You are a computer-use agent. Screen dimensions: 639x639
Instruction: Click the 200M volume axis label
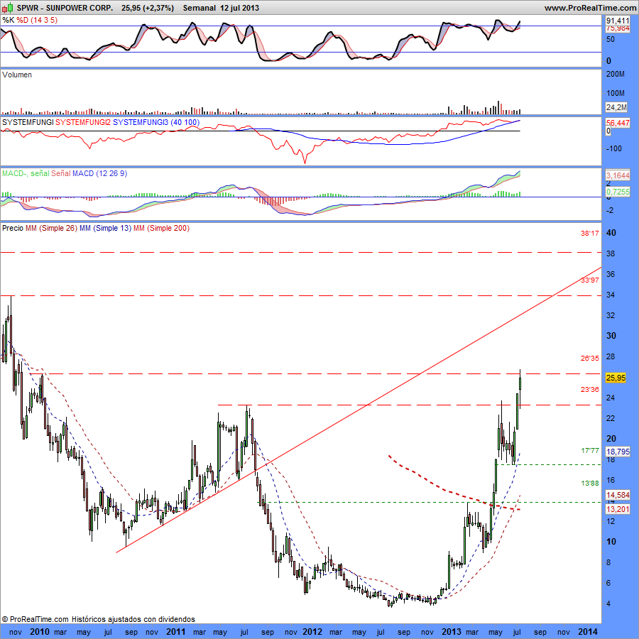pyautogui.click(x=616, y=74)
